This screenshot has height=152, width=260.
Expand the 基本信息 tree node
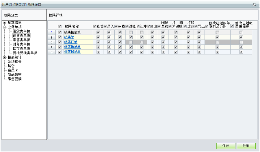[x=4, y=23]
